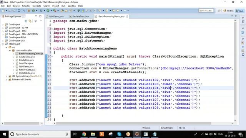Select CoreProject-RISHI closed project

pos(17,38)
